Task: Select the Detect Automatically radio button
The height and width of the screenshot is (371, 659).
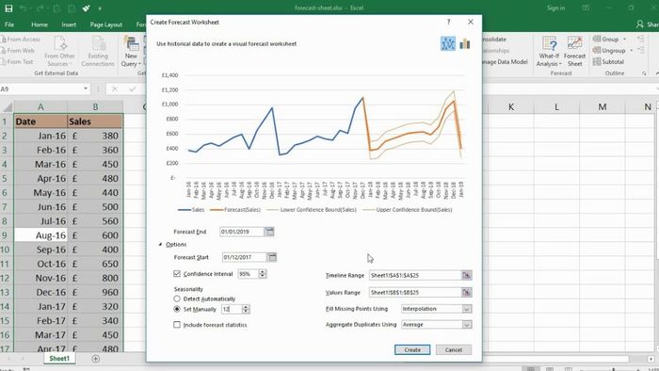Action: click(x=177, y=298)
